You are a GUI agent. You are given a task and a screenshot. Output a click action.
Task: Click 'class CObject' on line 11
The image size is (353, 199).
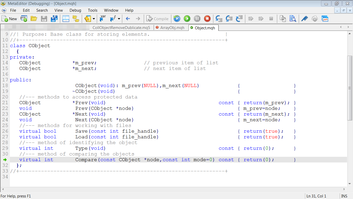coord(30,46)
